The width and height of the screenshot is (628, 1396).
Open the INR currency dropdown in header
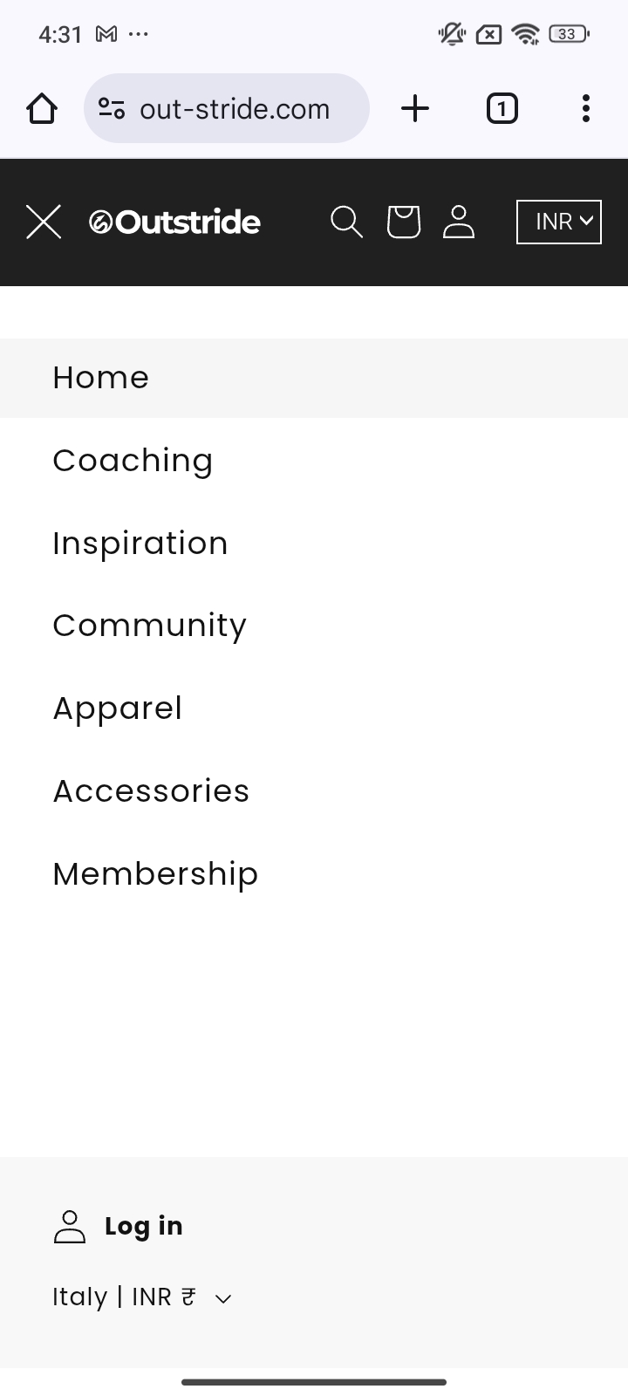tap(558, 222)
